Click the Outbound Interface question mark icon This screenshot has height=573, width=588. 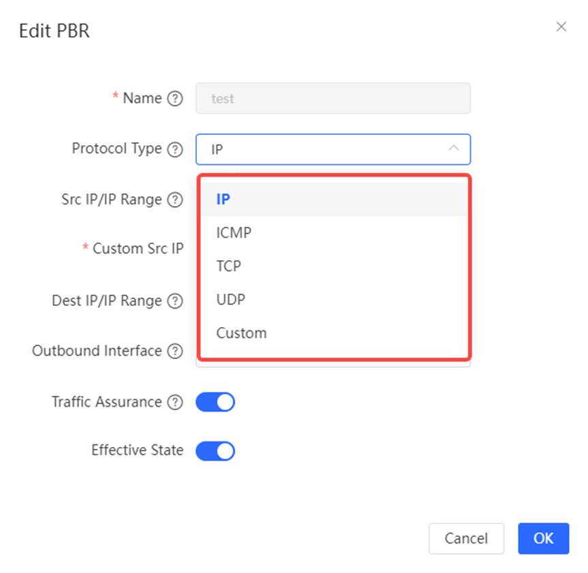coord(175,351)
